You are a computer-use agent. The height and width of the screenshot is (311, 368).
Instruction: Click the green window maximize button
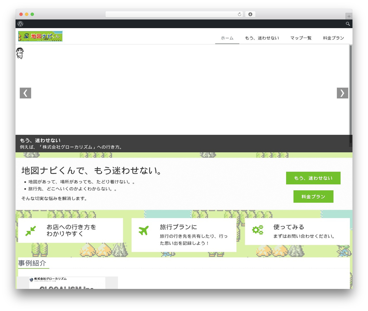(x=32, y=14)
